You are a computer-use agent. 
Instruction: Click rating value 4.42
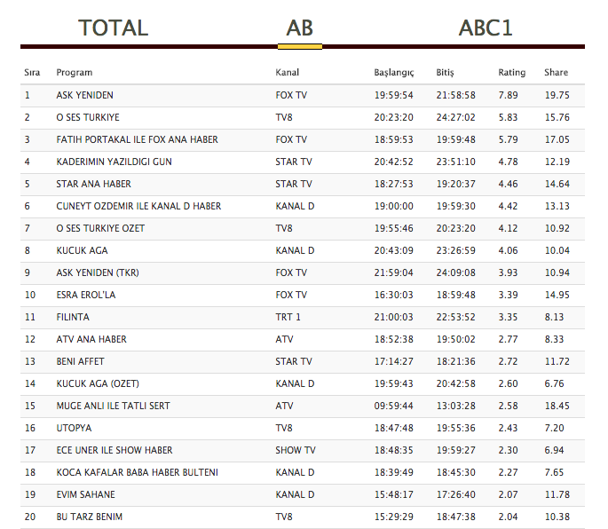click(x=508, y=206)
